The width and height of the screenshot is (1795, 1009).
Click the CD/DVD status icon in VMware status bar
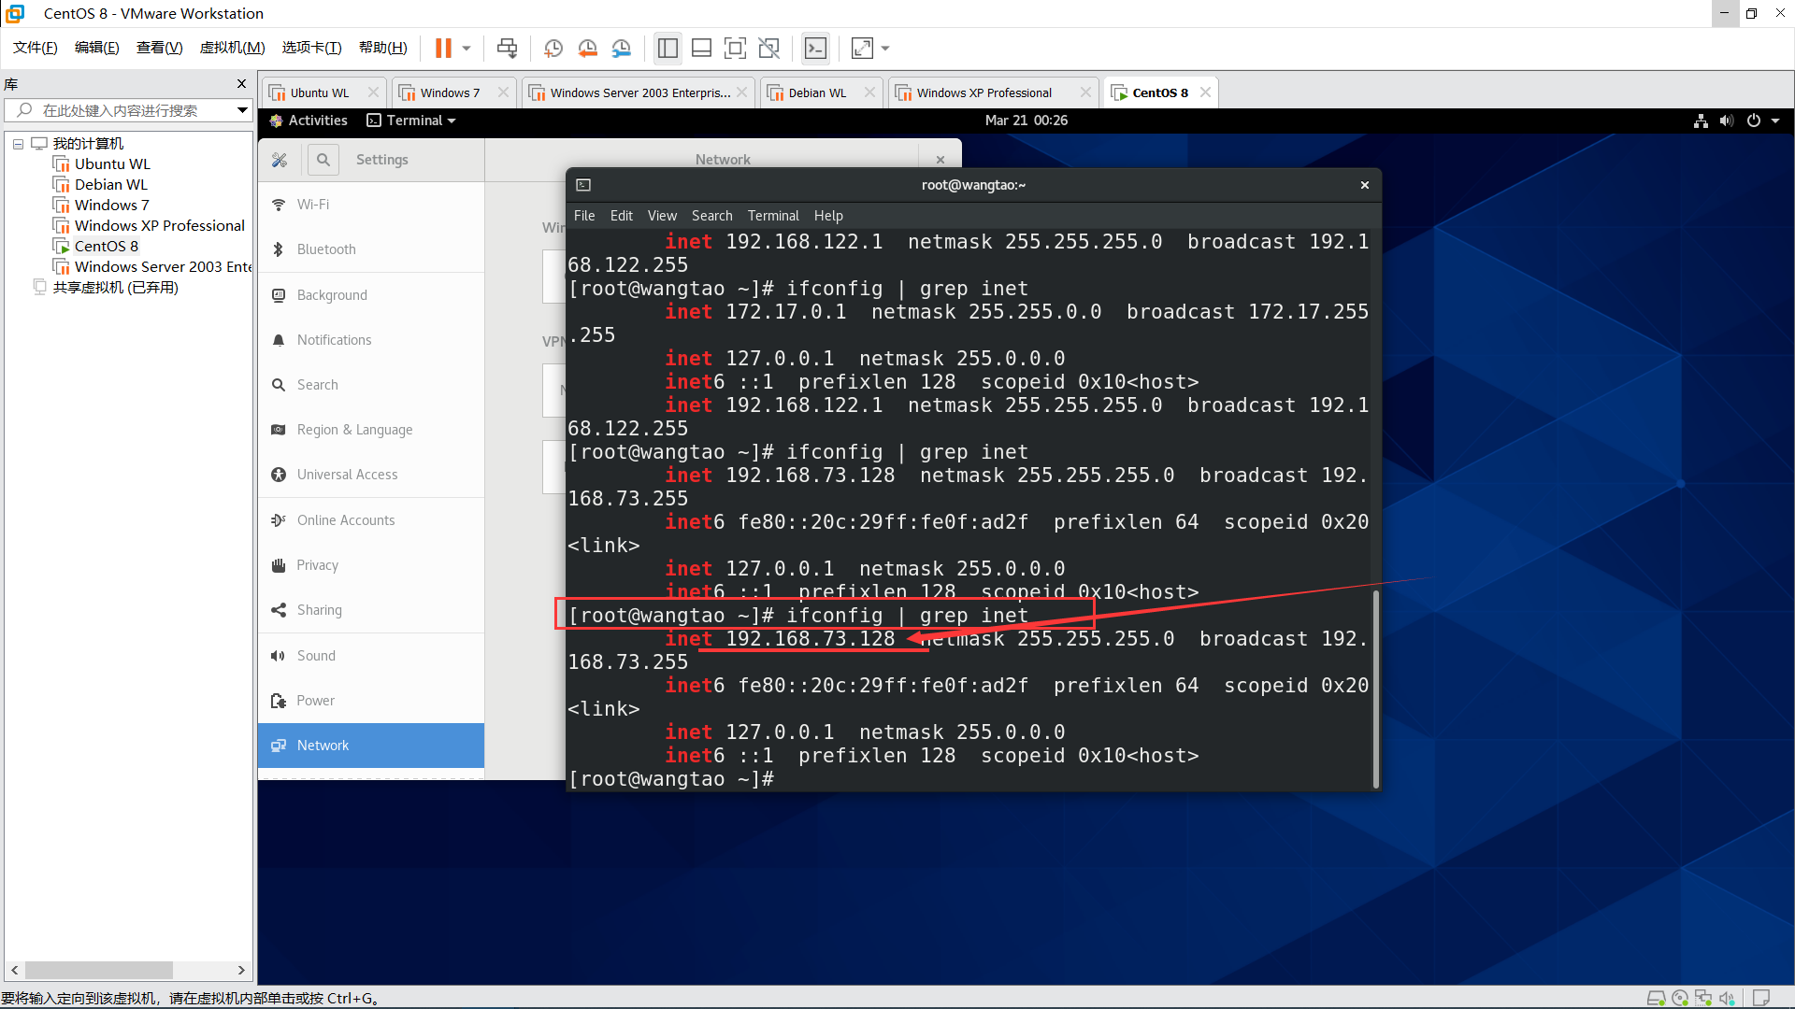click(x=1680, y=998)
